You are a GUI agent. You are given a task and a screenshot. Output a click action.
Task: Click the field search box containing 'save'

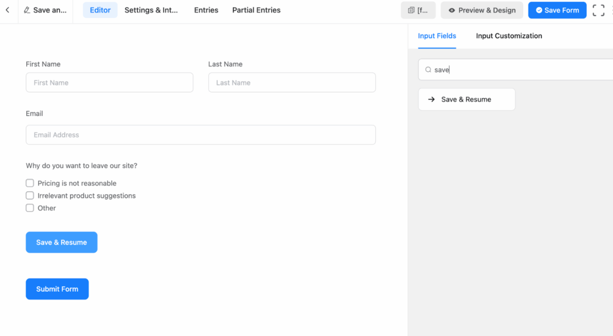pyautogui.click(x=516, y=70)
